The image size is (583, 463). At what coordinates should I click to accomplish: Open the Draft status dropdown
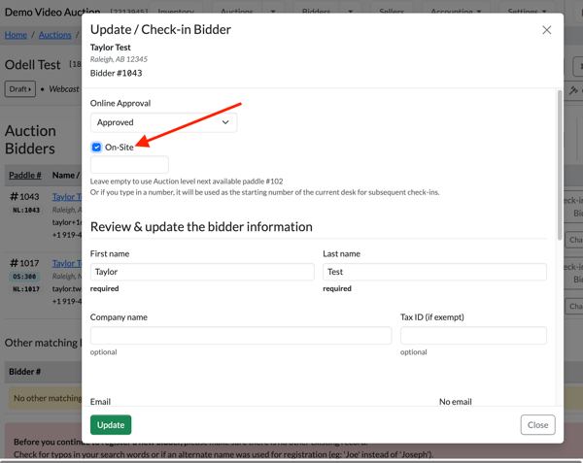pyautogui.click(x=20, y=89)
